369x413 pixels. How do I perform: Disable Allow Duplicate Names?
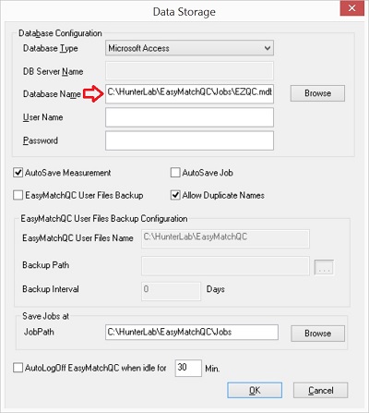click(175, 195)
